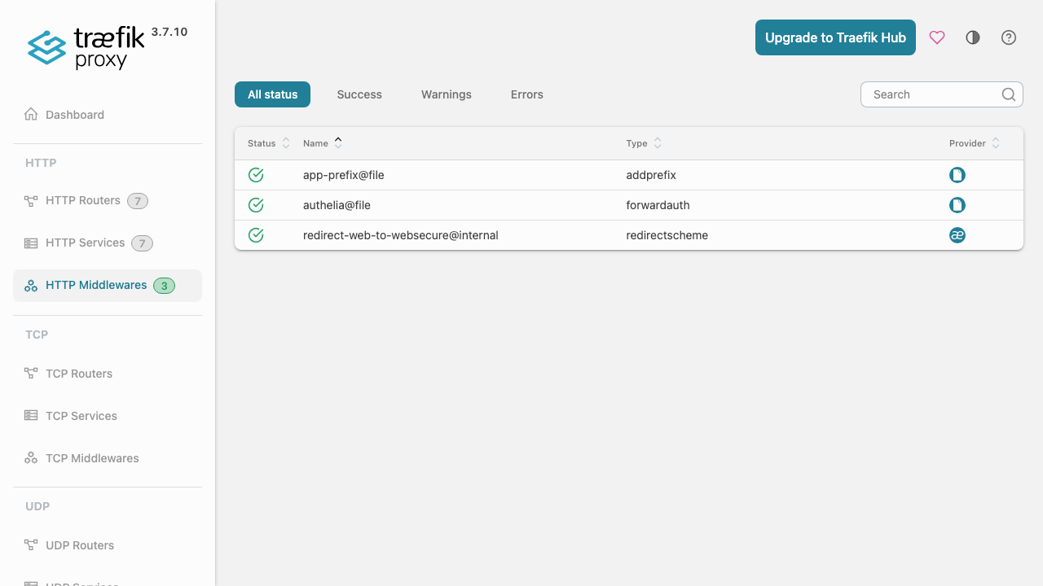This screenshot has height=586, width=1043.
Task: Open UDP Routers page
Action: click(108, 545)
